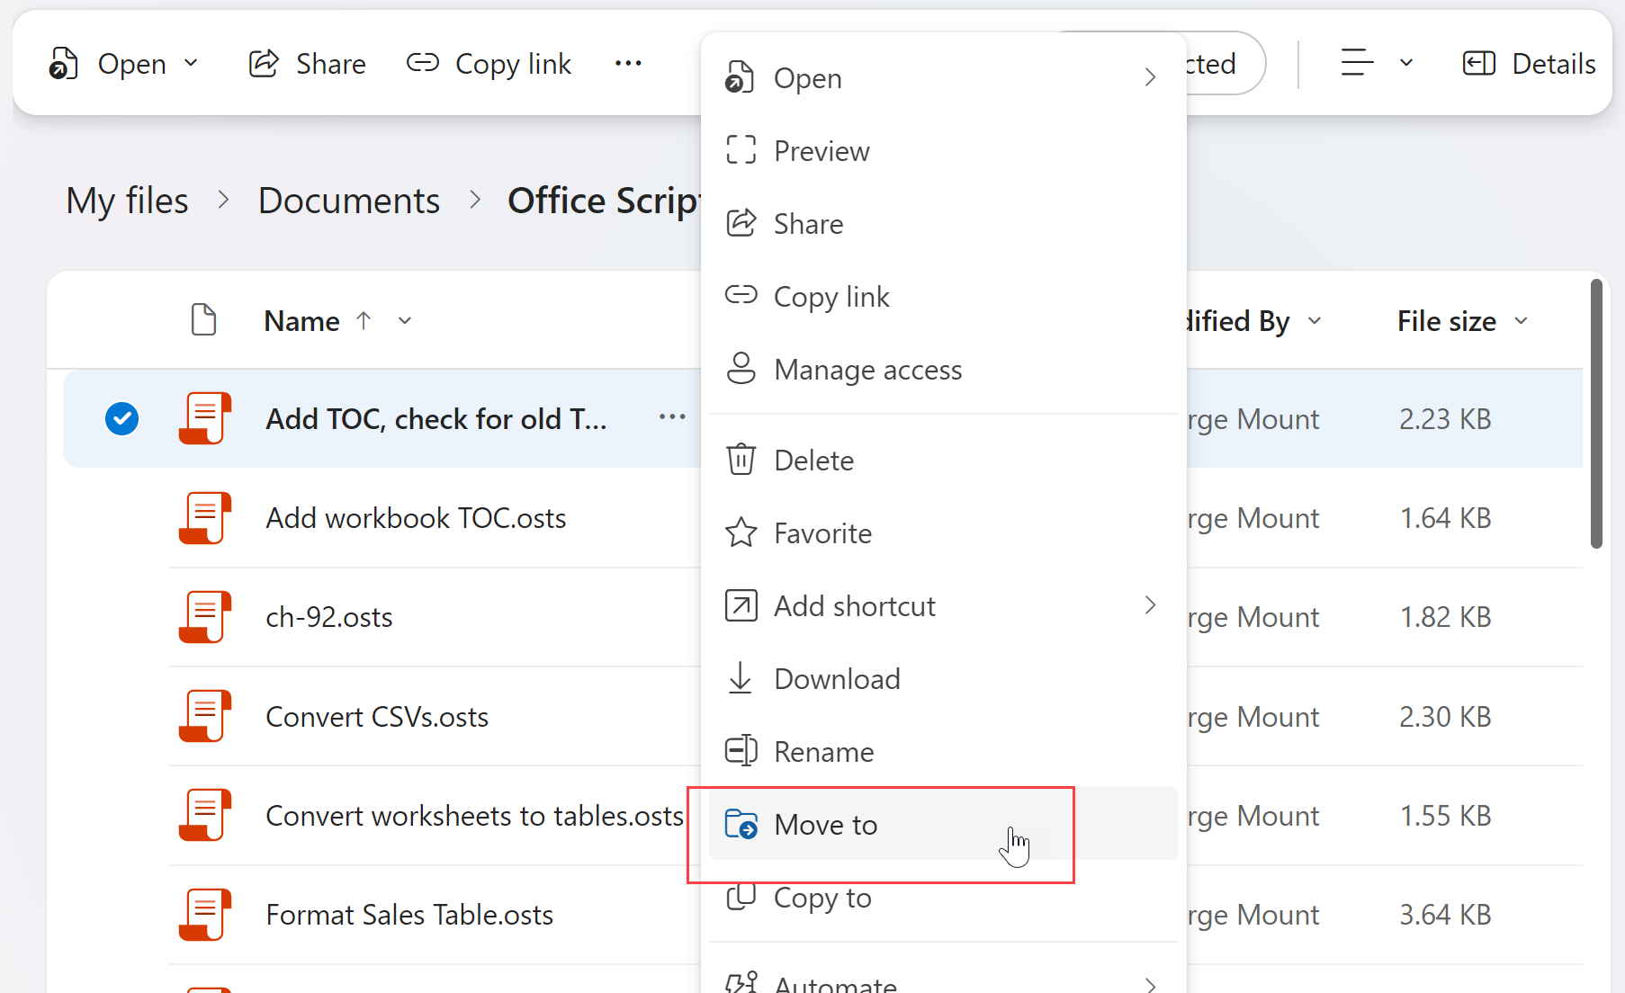
Task: Click the Copy link toolbar button
Action: (x=489, y=64)
